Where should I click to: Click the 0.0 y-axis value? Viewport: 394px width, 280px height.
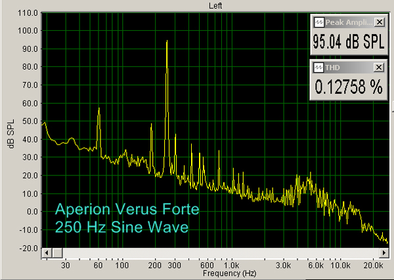point(32,212)
